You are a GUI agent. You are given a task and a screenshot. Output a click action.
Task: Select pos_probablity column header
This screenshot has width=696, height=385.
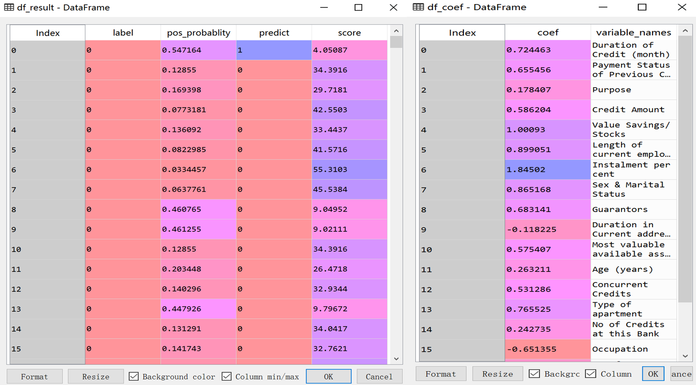point(199,32)
